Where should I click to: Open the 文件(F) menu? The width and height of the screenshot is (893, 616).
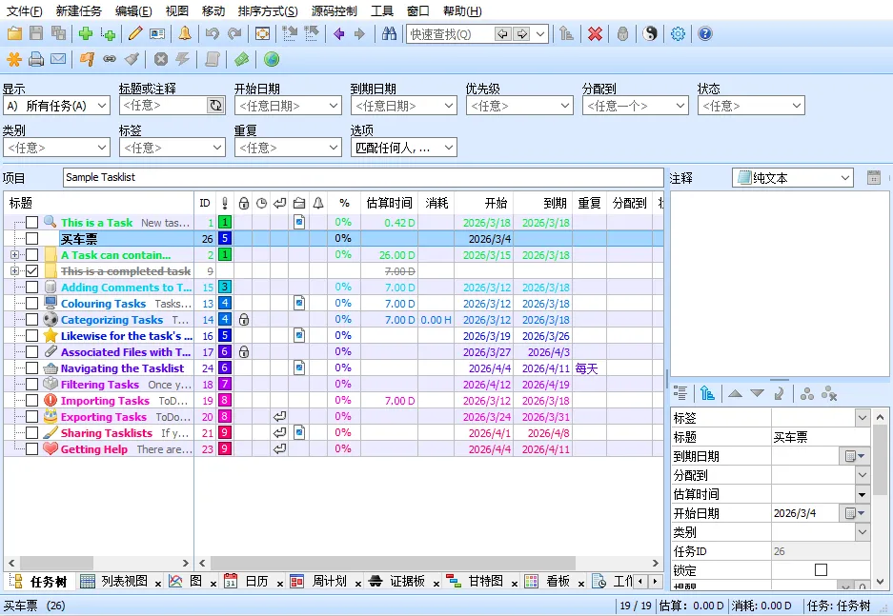[24, 10]
